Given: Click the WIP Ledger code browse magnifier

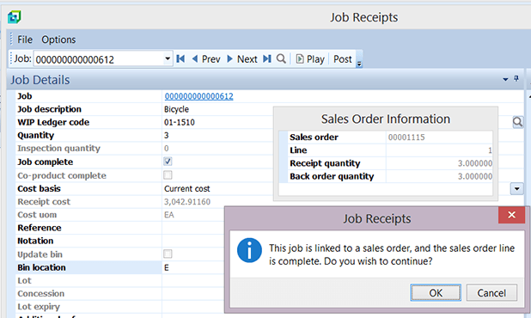Looking at the screenshot, I should click(x=517, y=122).
